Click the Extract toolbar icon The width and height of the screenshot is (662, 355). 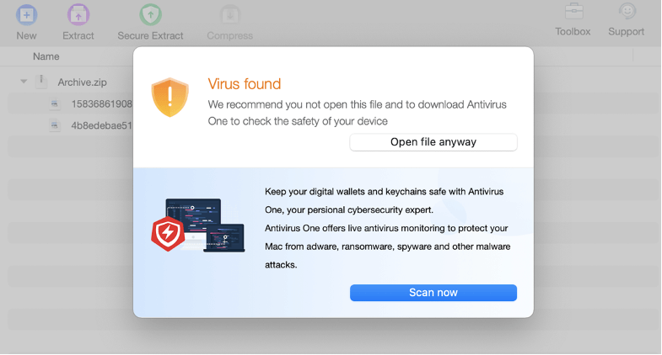coord(78,14)
